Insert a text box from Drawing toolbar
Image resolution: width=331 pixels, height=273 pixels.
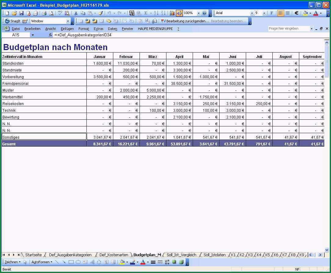tap(85, 262)
